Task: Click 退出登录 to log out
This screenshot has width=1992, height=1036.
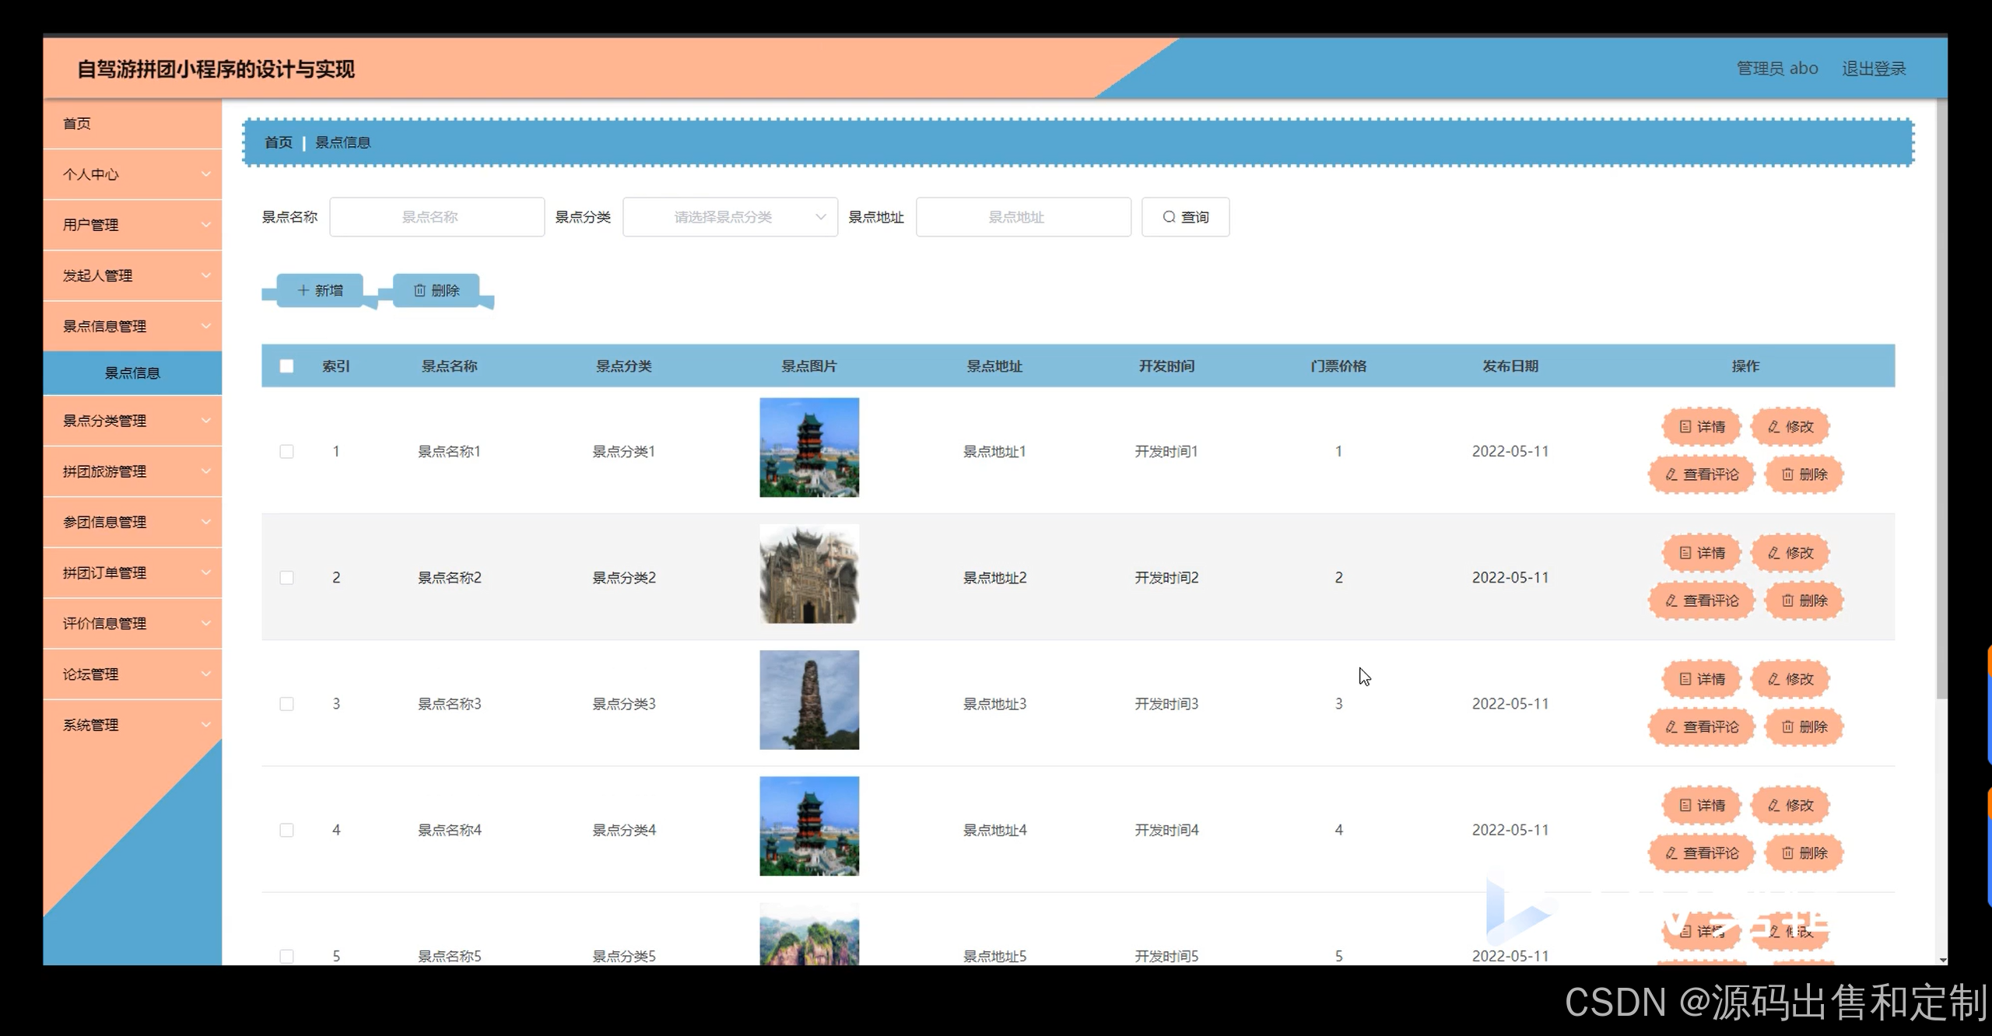Action: pos(1873,68)
